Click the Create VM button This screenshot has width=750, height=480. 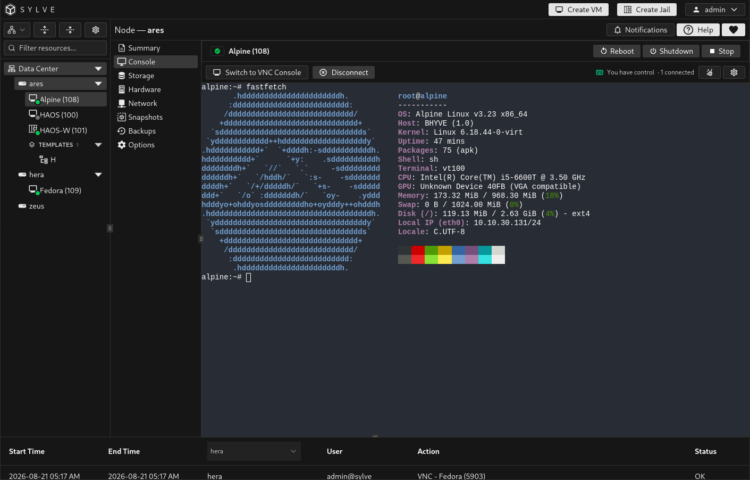point(578,10)
